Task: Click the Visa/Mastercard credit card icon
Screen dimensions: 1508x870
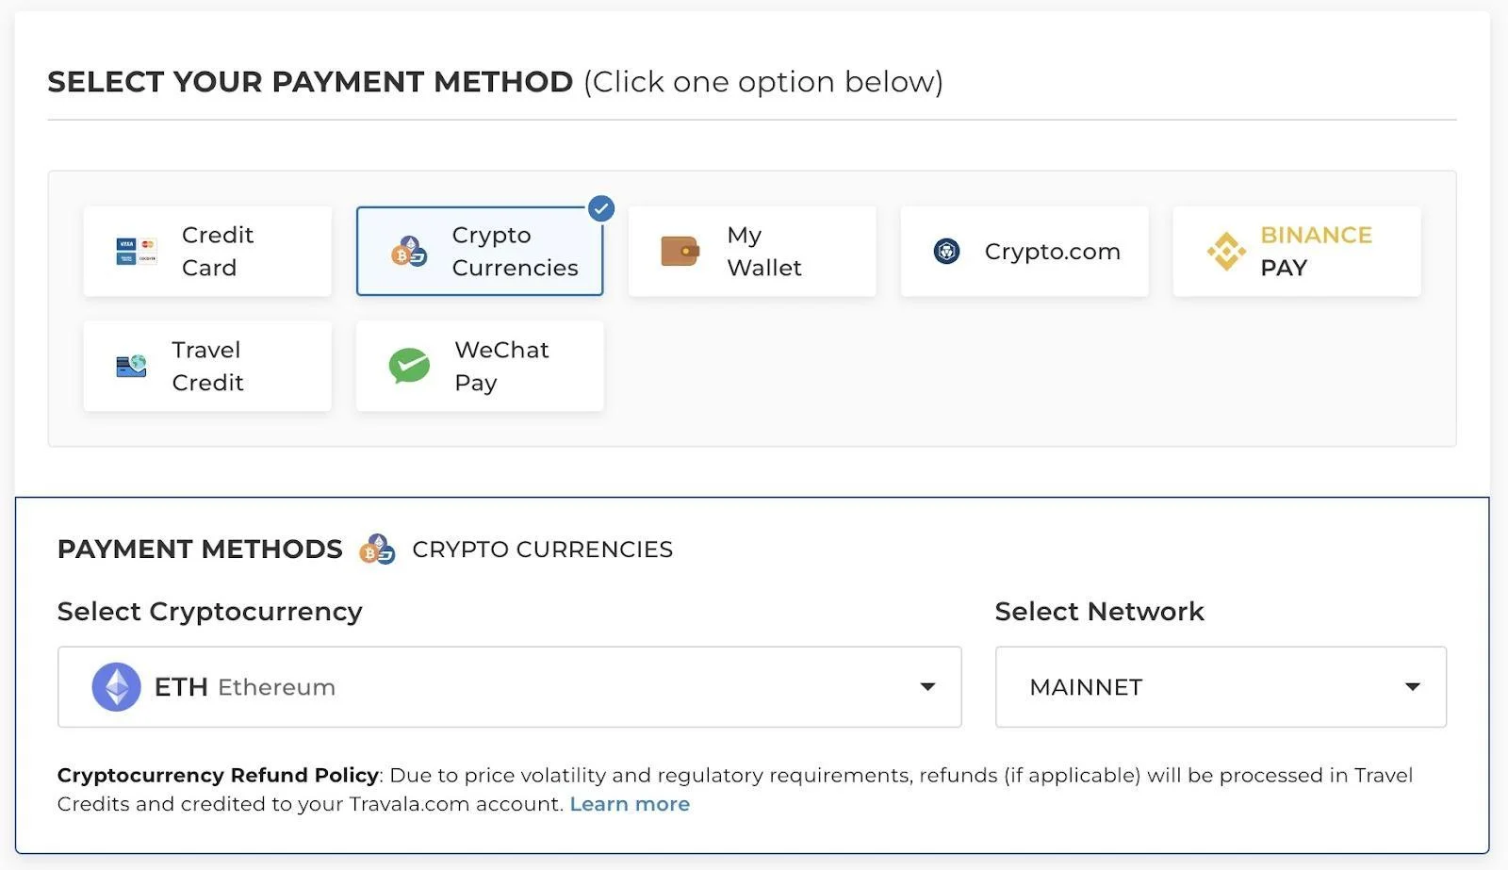Action: point(136,251)
